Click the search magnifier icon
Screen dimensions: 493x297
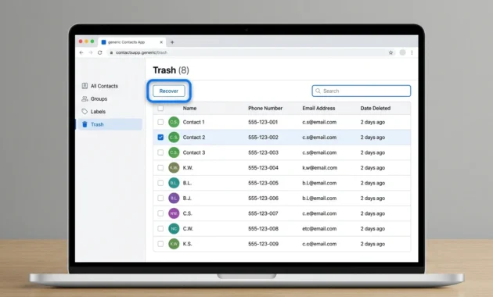coord(318,91)
